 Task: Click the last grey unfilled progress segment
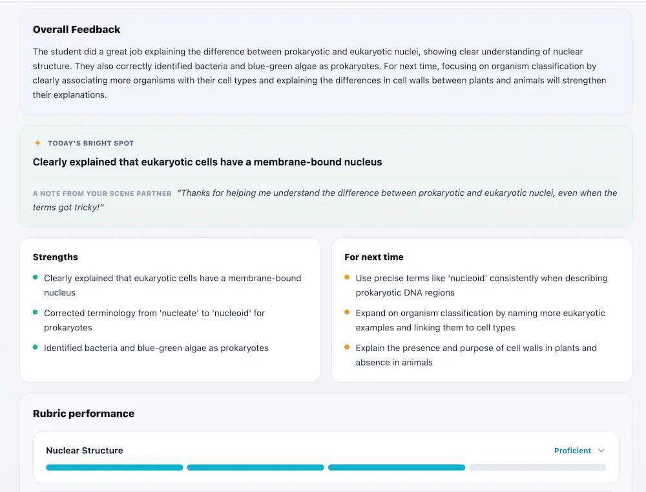point(537,467)
